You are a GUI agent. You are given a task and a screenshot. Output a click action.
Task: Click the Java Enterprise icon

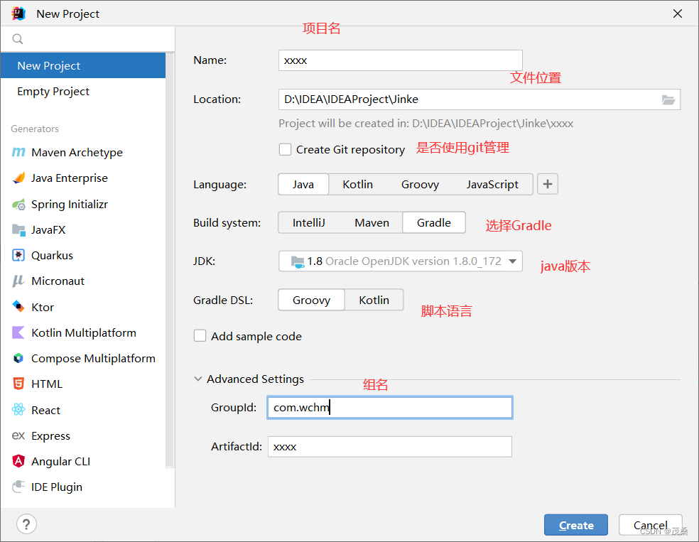point(18,178)
